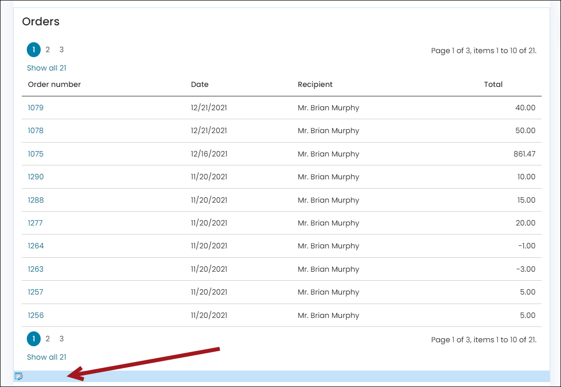Click the edit icon in the bottom blue bar
The height and width of the screenshot is (387, 561).
19,376
